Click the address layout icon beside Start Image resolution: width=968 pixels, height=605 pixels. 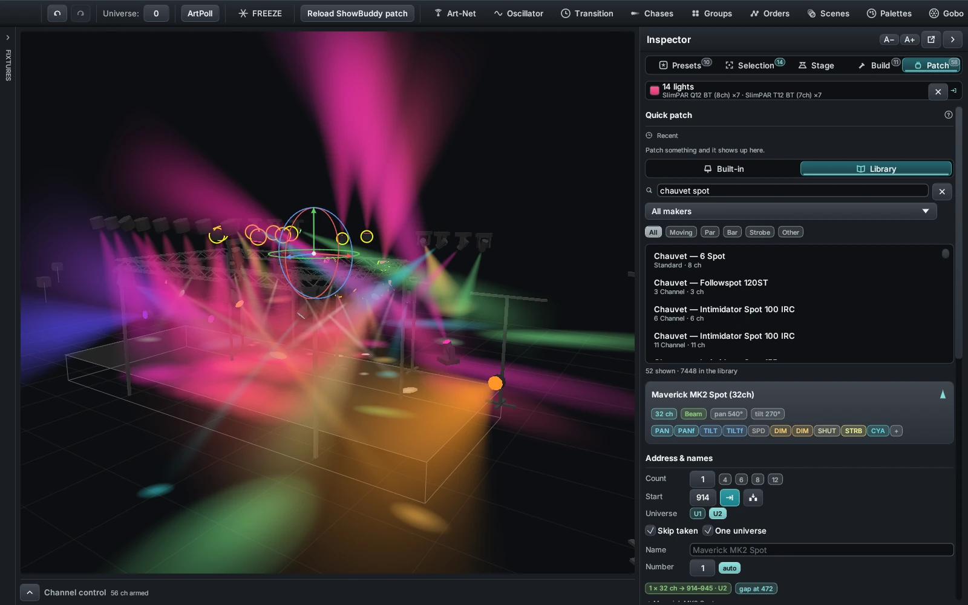753,497
